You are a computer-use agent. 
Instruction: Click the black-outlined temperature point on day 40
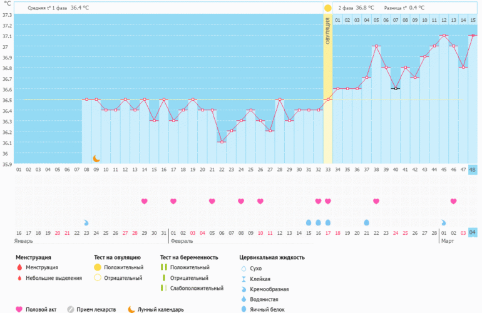[x=396, y=89]
